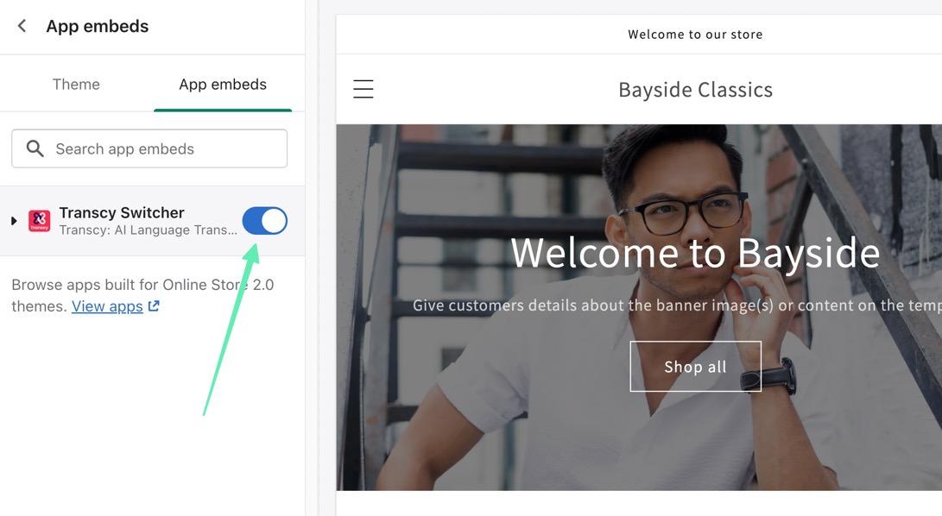Open the View apps link
The height and width of the screenshot is (516, 942).
[108, 306]
